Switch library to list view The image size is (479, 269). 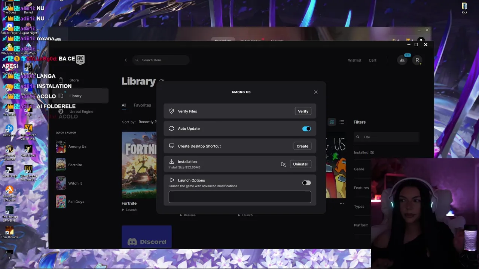click(x=342, y=122)
